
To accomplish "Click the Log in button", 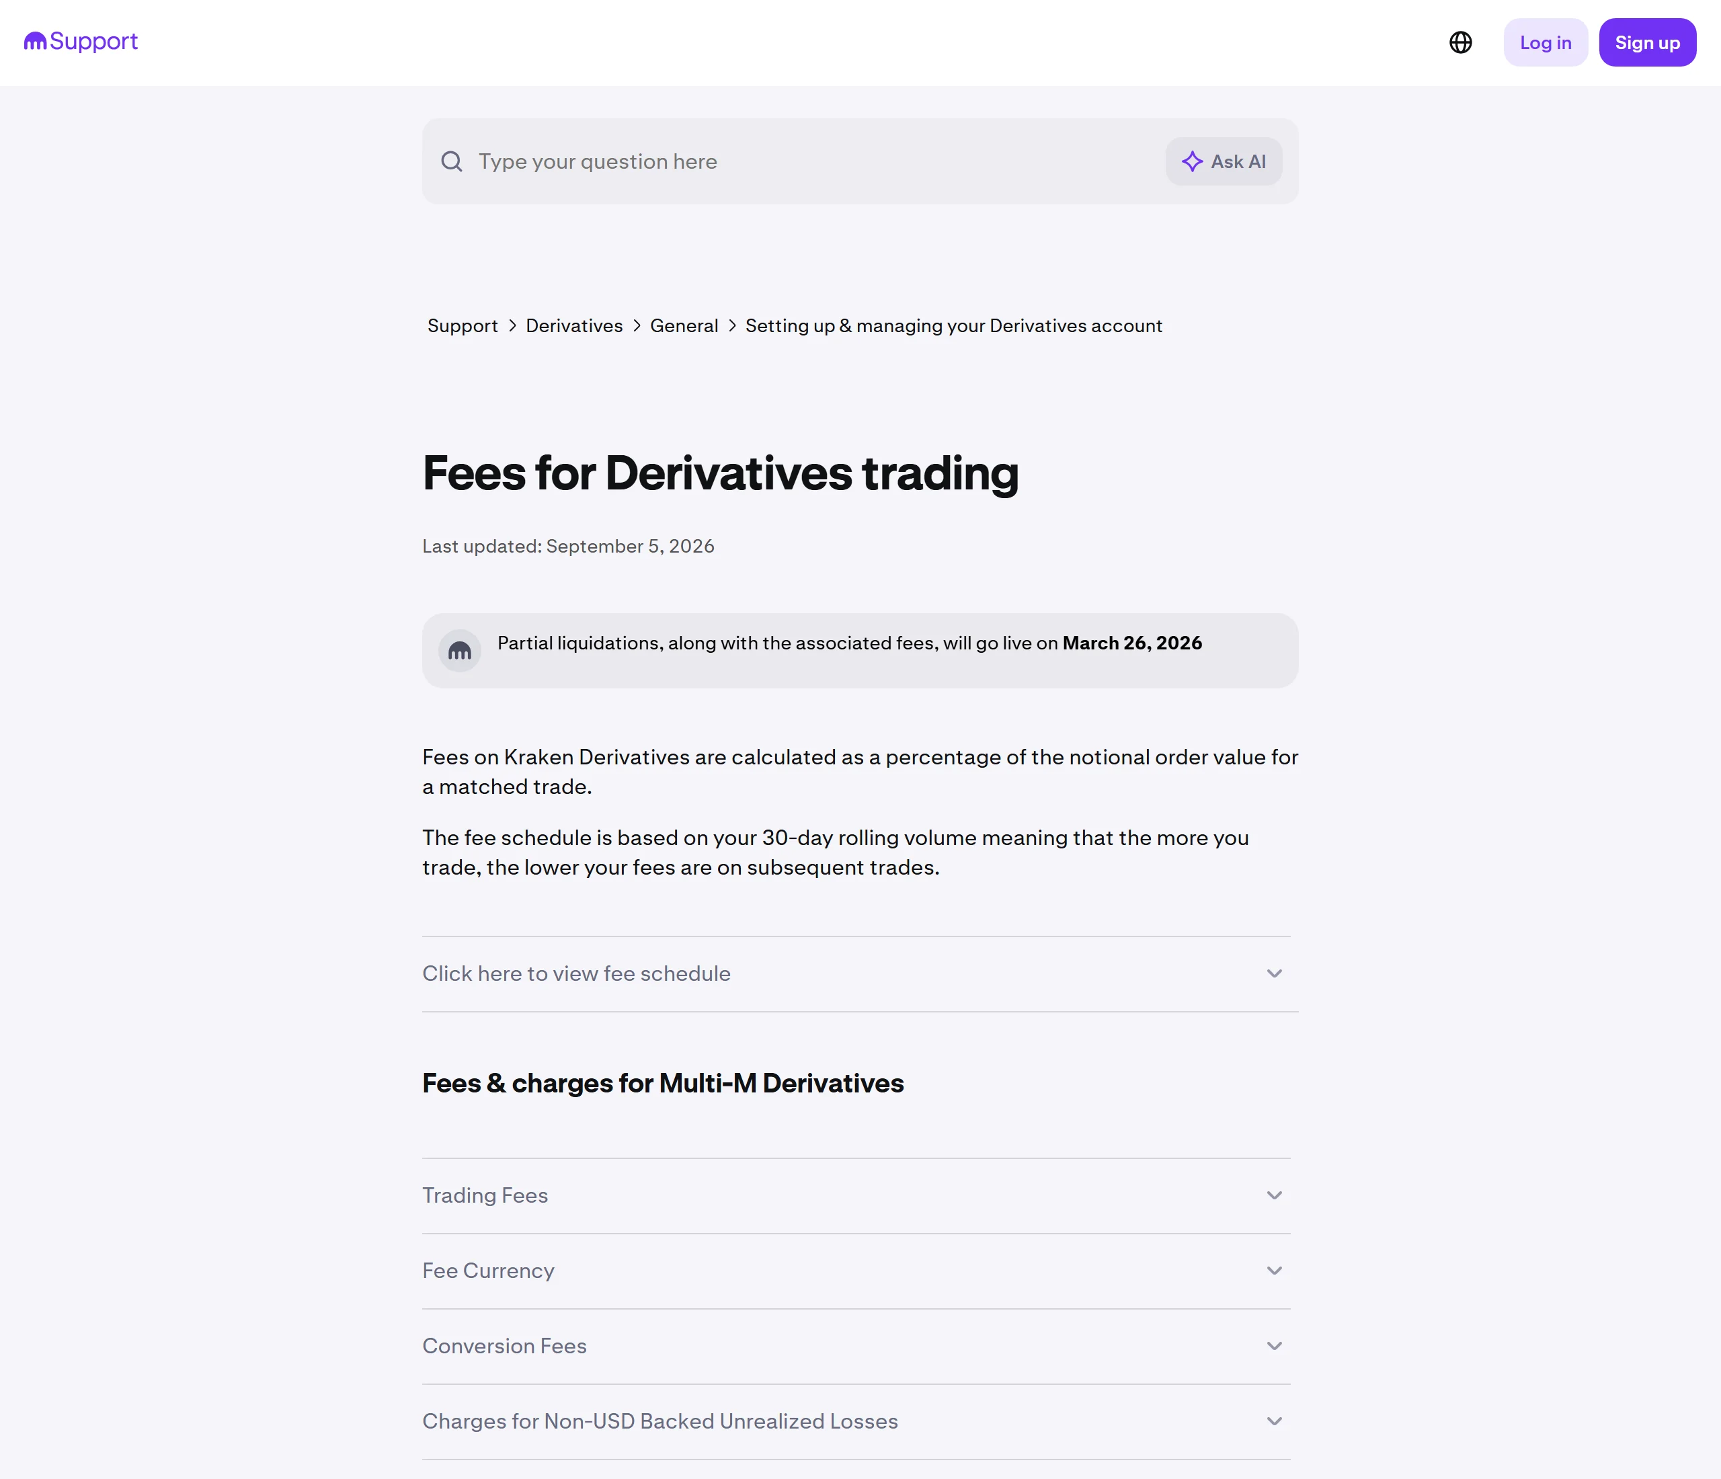I will click(1545, 42).
